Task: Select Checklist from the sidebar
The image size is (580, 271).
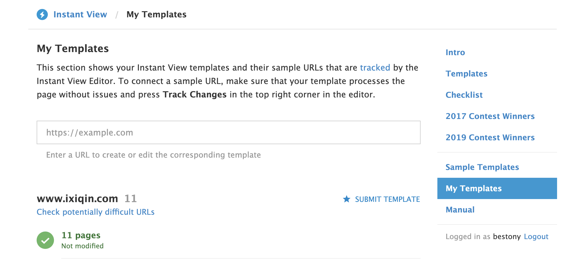Action: (464, 95)
